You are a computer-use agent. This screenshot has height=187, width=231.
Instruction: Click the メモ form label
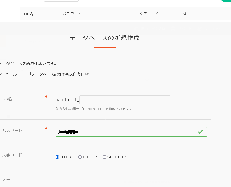click(7, 180)
